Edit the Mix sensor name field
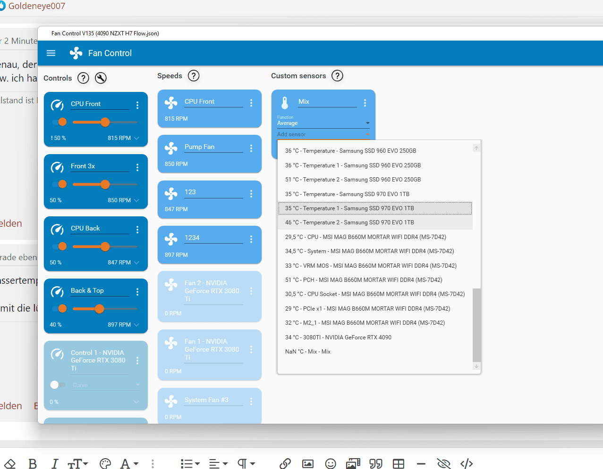This screenshot has height=469, width=603. pos(327,102)
